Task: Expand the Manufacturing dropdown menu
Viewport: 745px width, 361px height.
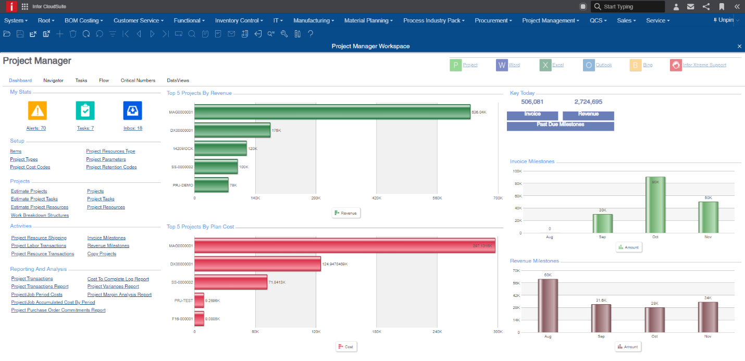Action: pos(314,20)
